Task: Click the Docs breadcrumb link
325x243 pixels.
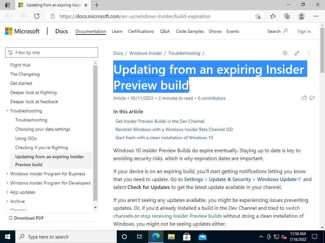Action: [118, 53]
